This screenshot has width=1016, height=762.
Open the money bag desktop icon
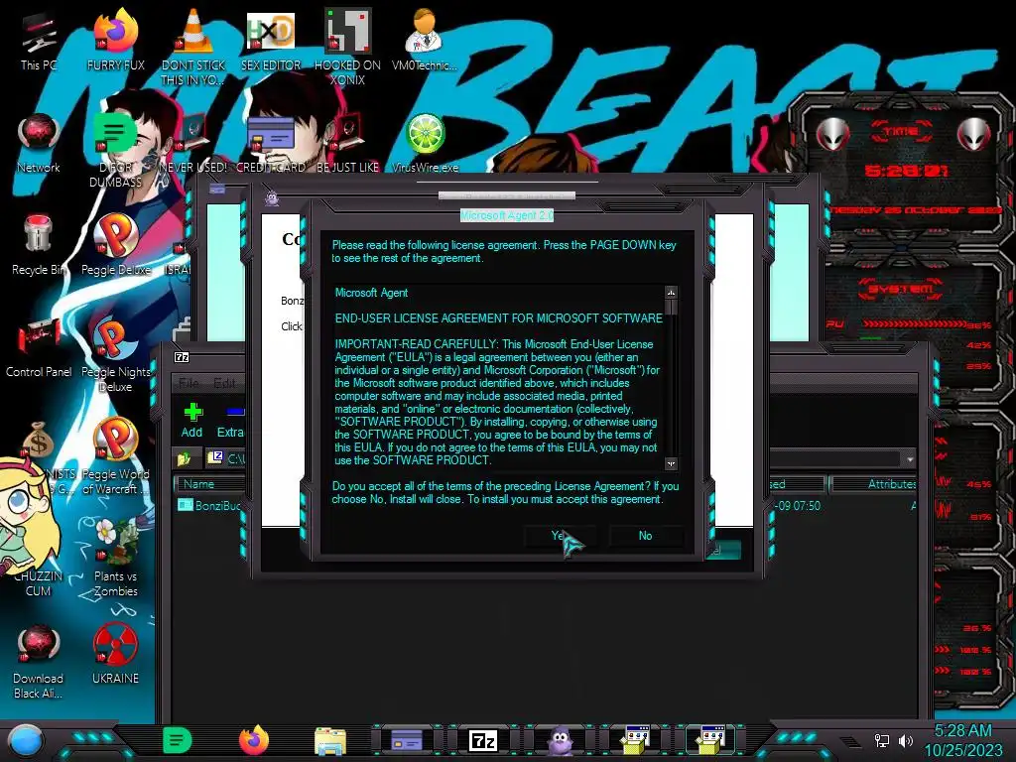(39, 442)
